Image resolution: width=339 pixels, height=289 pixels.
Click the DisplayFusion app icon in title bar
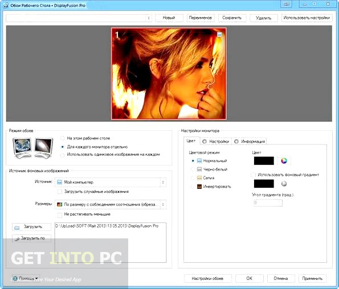pyautogui.click(x=6, y=5)
